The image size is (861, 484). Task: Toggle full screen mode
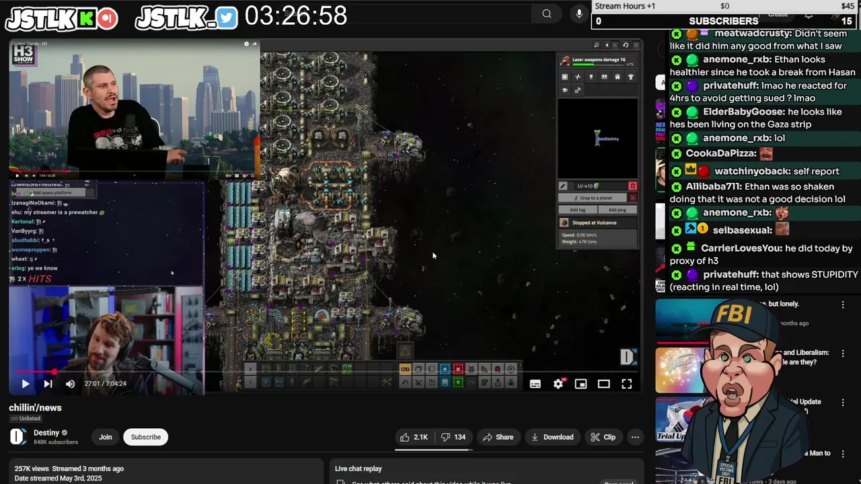627,384
